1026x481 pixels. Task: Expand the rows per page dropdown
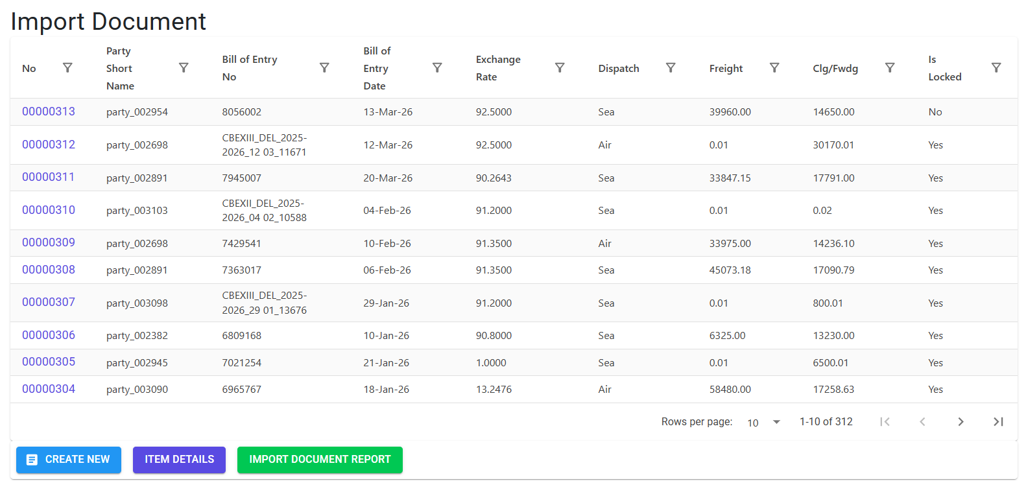pos(764,423)
